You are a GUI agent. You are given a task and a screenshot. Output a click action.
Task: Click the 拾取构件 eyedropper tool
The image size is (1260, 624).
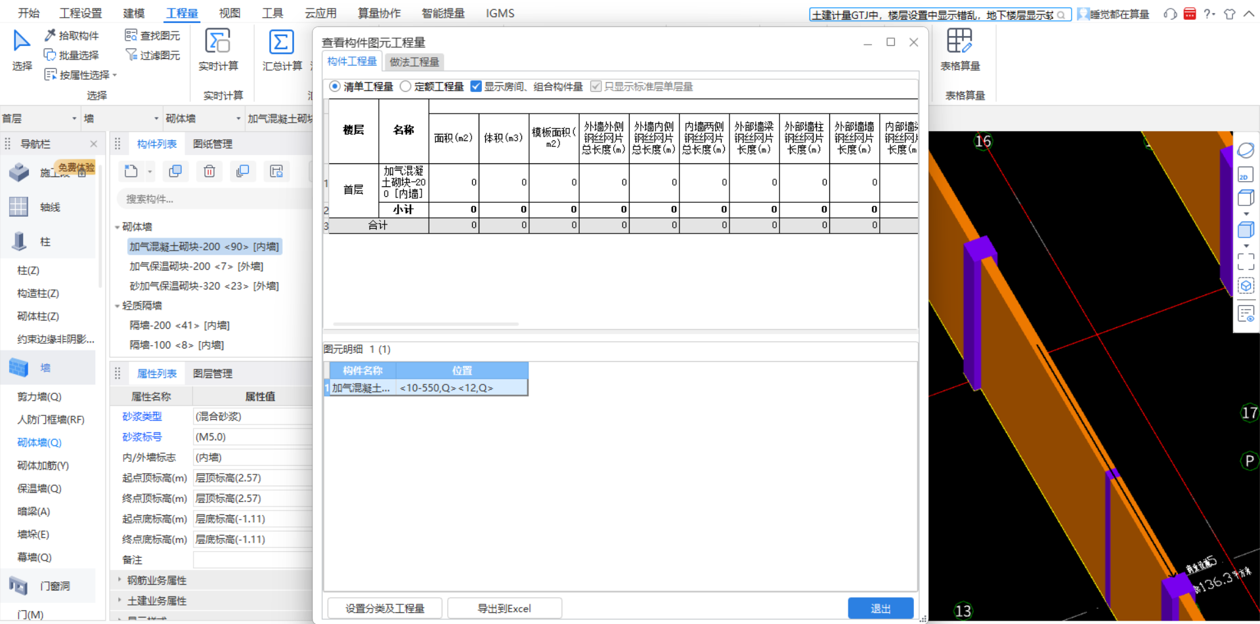click(72, 35)
